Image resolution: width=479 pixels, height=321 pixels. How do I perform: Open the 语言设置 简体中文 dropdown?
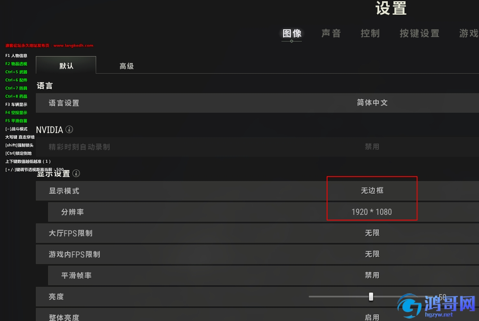pyautogui.click(x=372, y=103)
